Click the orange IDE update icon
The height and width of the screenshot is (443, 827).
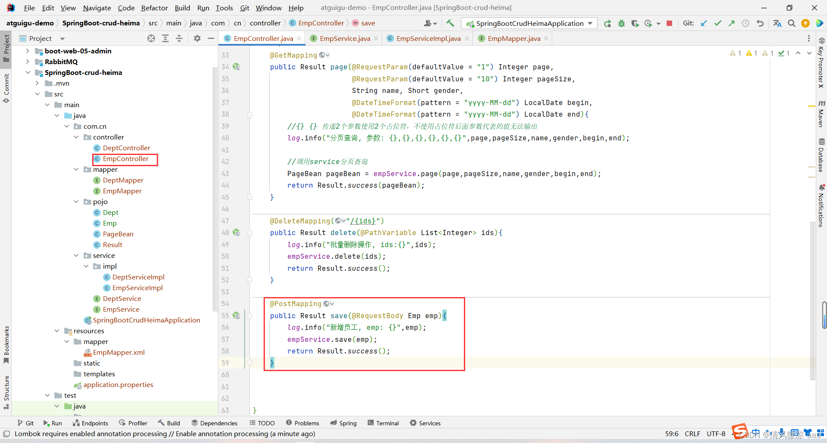(x=805, y=23)
